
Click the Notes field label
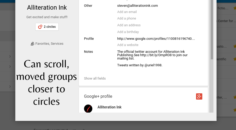(88, 52)
